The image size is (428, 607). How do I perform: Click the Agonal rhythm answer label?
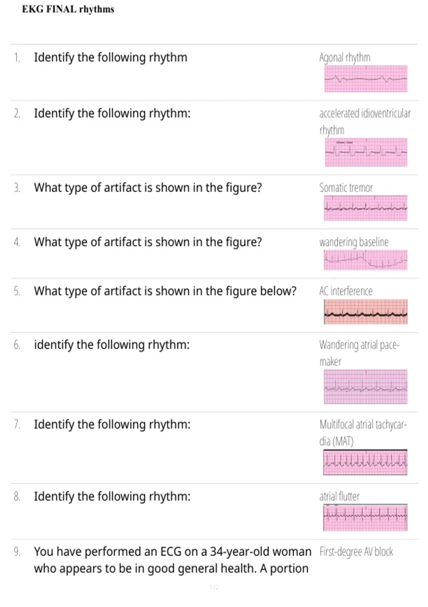[x=345, y=57]
